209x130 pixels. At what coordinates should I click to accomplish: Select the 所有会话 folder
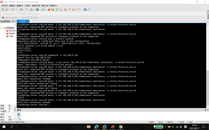pos(9,28)
